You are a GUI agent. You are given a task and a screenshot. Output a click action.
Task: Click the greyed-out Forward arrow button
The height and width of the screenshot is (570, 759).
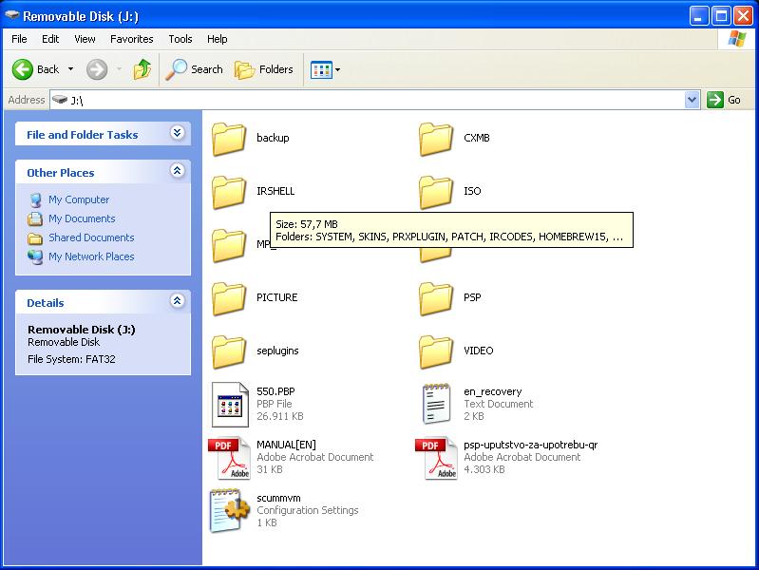point(97,69)
